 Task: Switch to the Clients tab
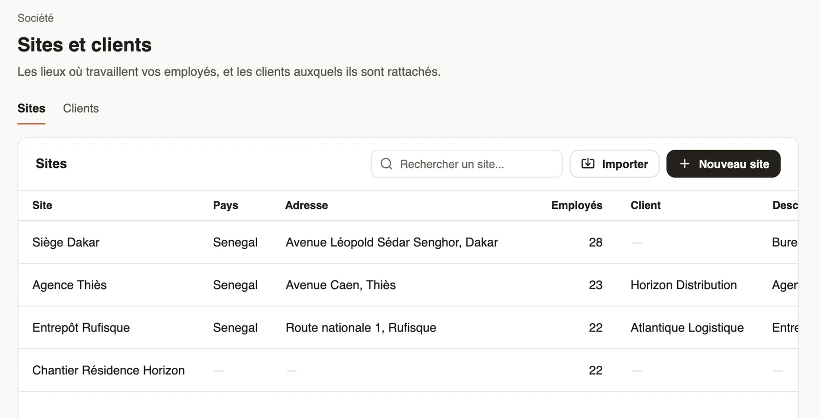[x=81, y=108]
